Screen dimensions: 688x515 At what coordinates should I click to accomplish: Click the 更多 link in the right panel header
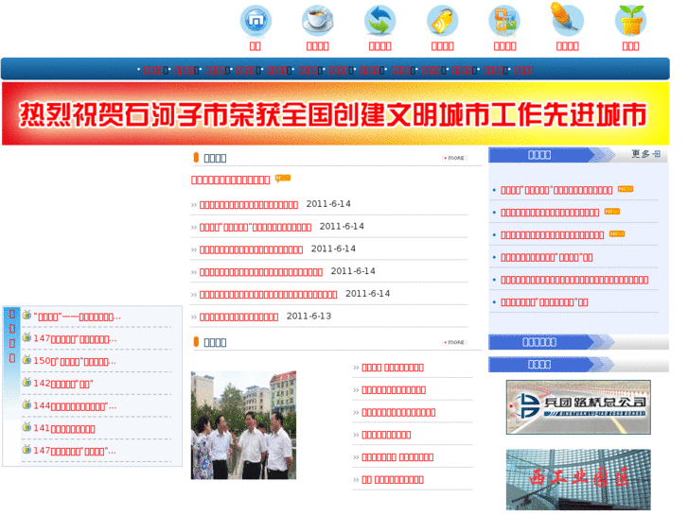click(x=645, y=154)
